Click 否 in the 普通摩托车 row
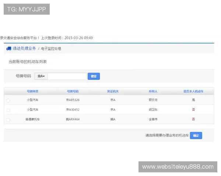Viewport: 221px width, 176px height. tap(193, 119)
